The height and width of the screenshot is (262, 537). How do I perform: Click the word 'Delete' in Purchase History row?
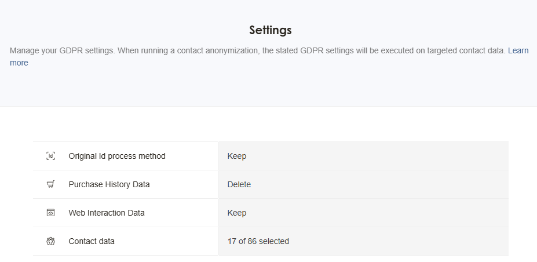point(239,184)
